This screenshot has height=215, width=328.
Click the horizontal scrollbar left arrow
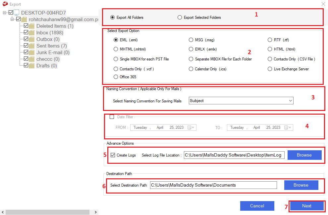coord(3,212)
